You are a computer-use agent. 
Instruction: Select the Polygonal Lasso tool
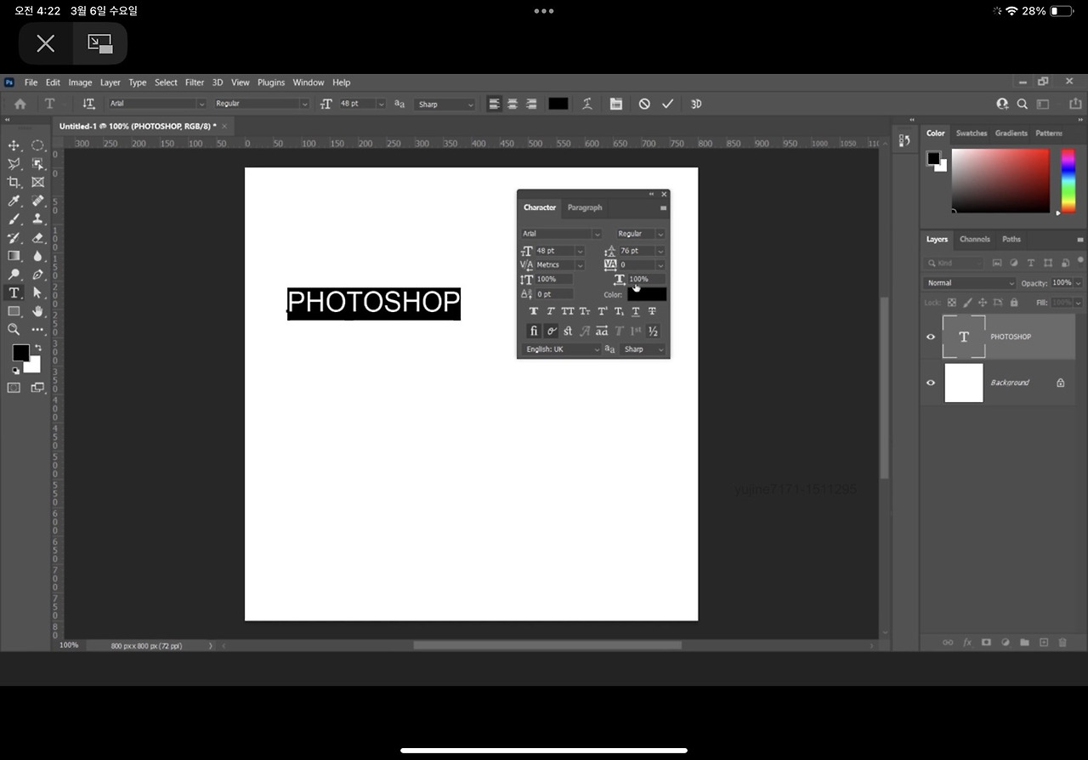pos(14,164)
